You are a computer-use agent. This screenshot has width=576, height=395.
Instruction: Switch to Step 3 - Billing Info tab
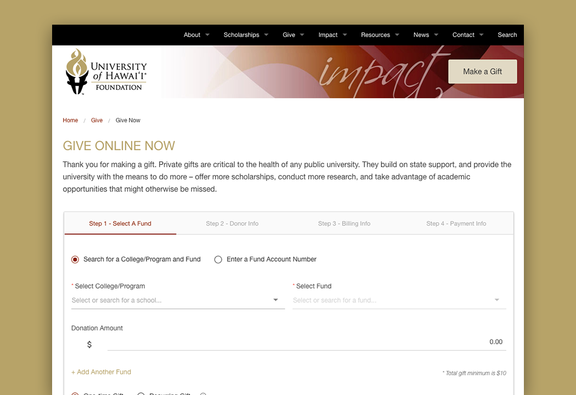pos(344,223)
